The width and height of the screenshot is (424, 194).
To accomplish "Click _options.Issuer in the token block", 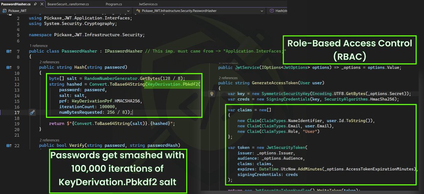I will pyautogui.click(x=274, y=153).
